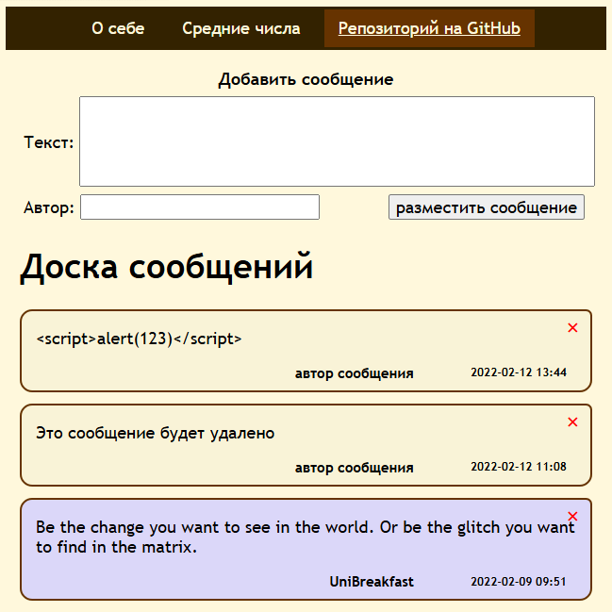
Task: Focus the 'Текст' message textarea
Action: 337,141
